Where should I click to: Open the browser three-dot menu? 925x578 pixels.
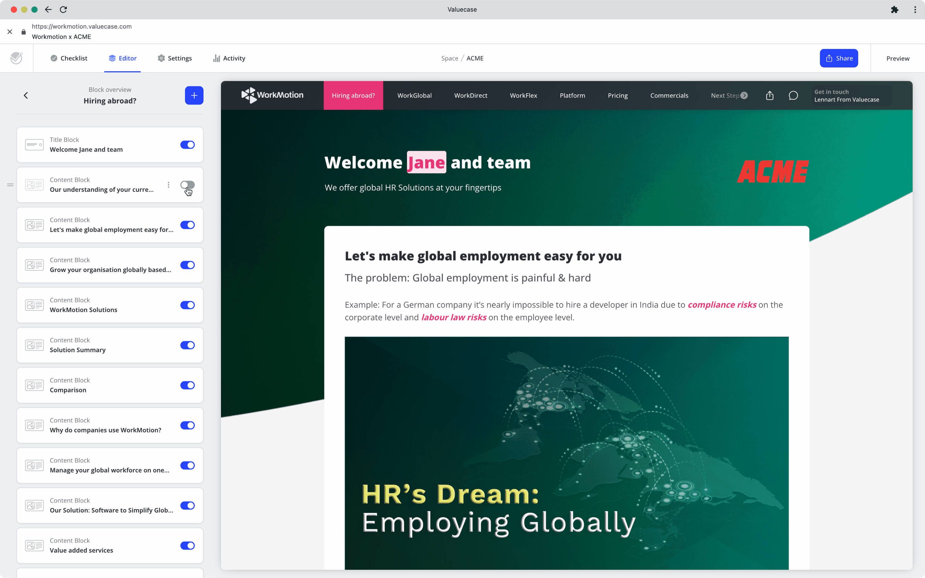tap(915, 10)
